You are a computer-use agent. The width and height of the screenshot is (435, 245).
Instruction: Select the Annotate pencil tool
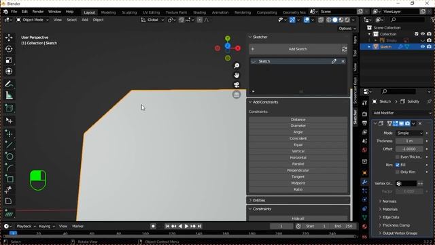click(x=9, y=84)
